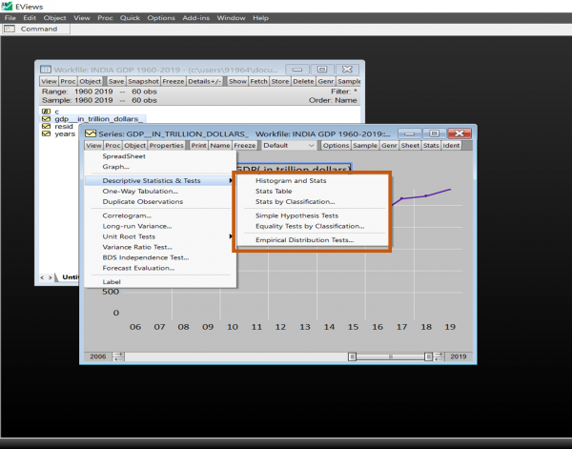Click the EViews logo icon in title bar
Image resolution: width=572 pixels, height=449 pixels.
[x=7, y=7]
